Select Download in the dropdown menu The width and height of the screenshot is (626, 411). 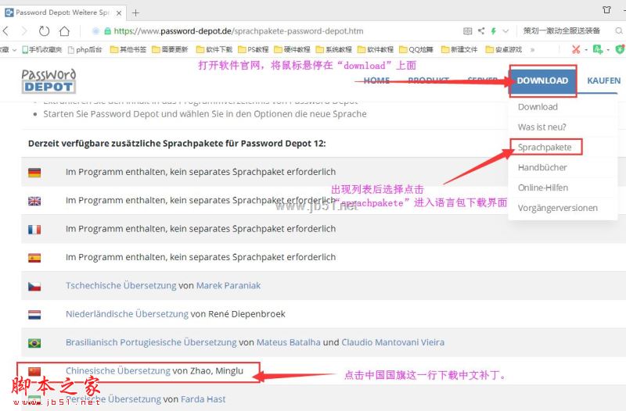click(538, 107)
